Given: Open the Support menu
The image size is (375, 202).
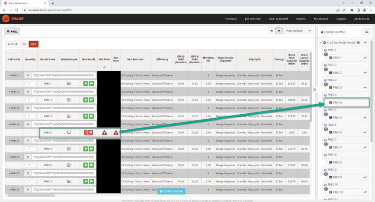Looking at the screenshot, I should click(x=341, y=19).
